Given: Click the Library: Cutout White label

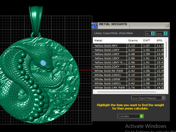Looking at the screenshot, I should [x=114, y=33].
